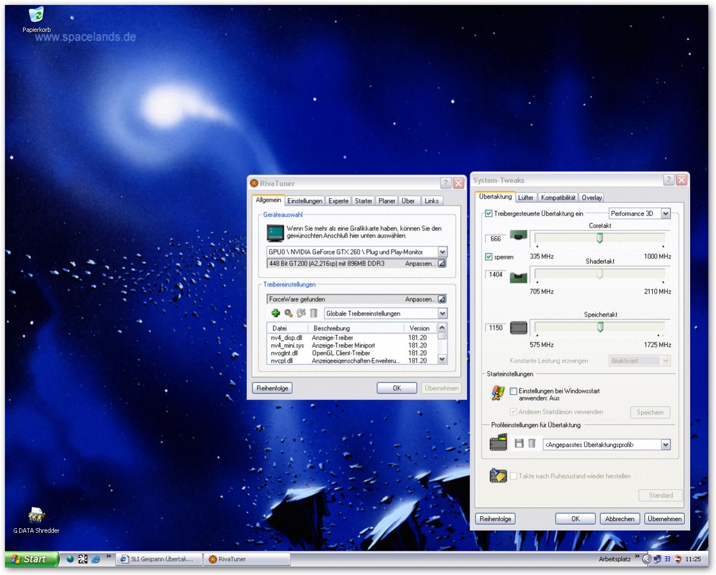
Task: Delete the overclocking profile with the trash icon
Action: pos(532,443)
